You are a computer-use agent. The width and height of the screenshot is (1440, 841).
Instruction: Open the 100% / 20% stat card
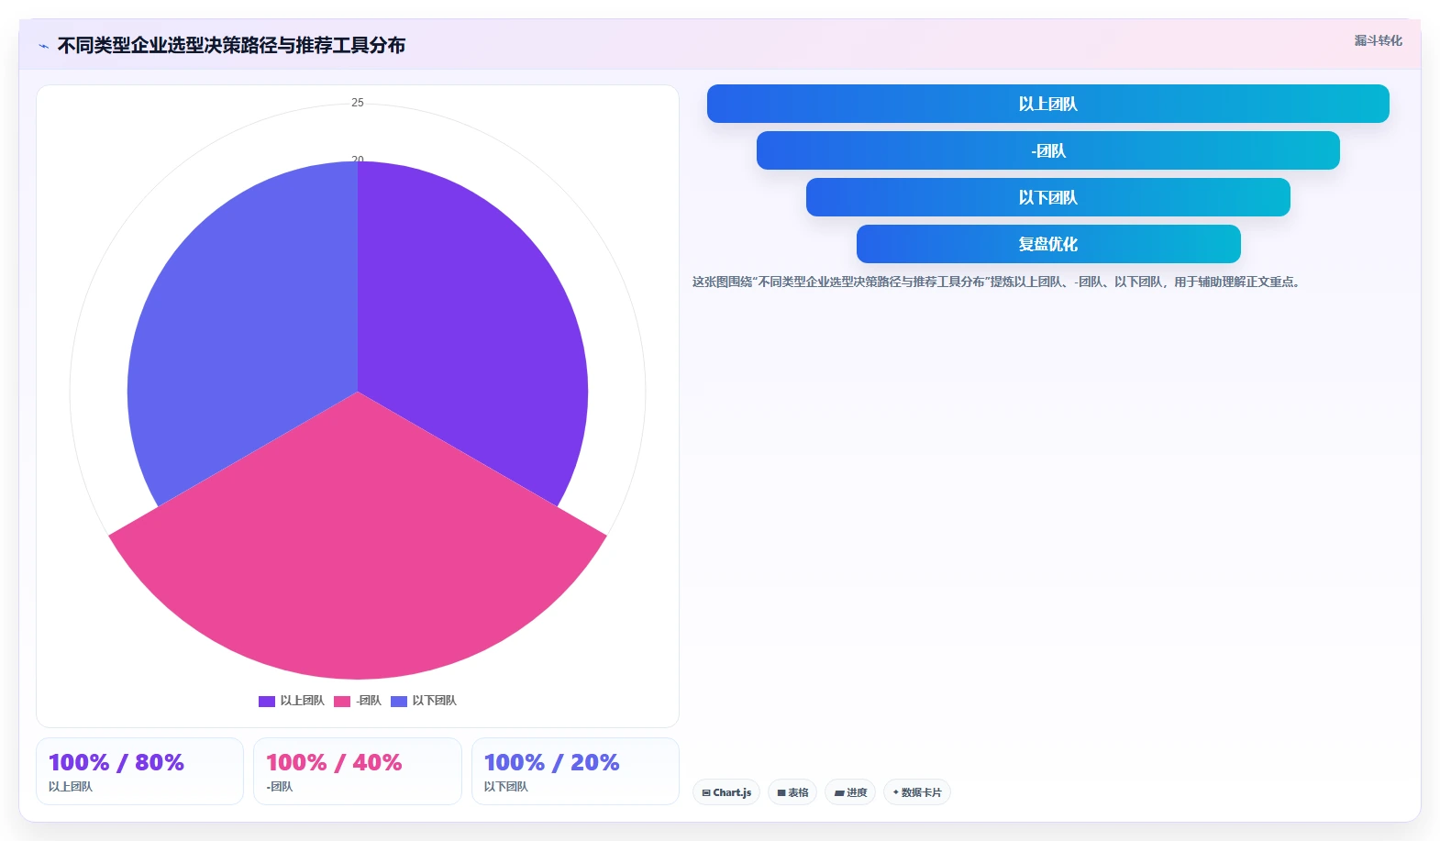tap(575, 771)
